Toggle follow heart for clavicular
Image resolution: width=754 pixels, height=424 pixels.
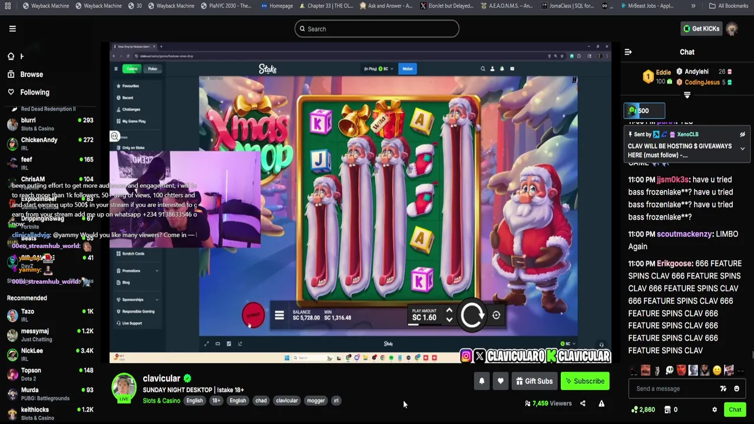coord(500,381)
